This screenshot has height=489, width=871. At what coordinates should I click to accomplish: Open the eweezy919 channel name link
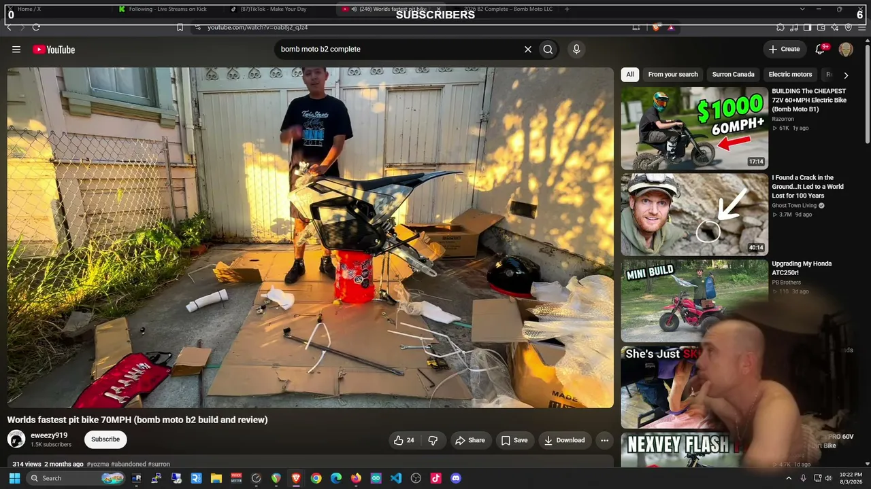click(x=49, y=435)
